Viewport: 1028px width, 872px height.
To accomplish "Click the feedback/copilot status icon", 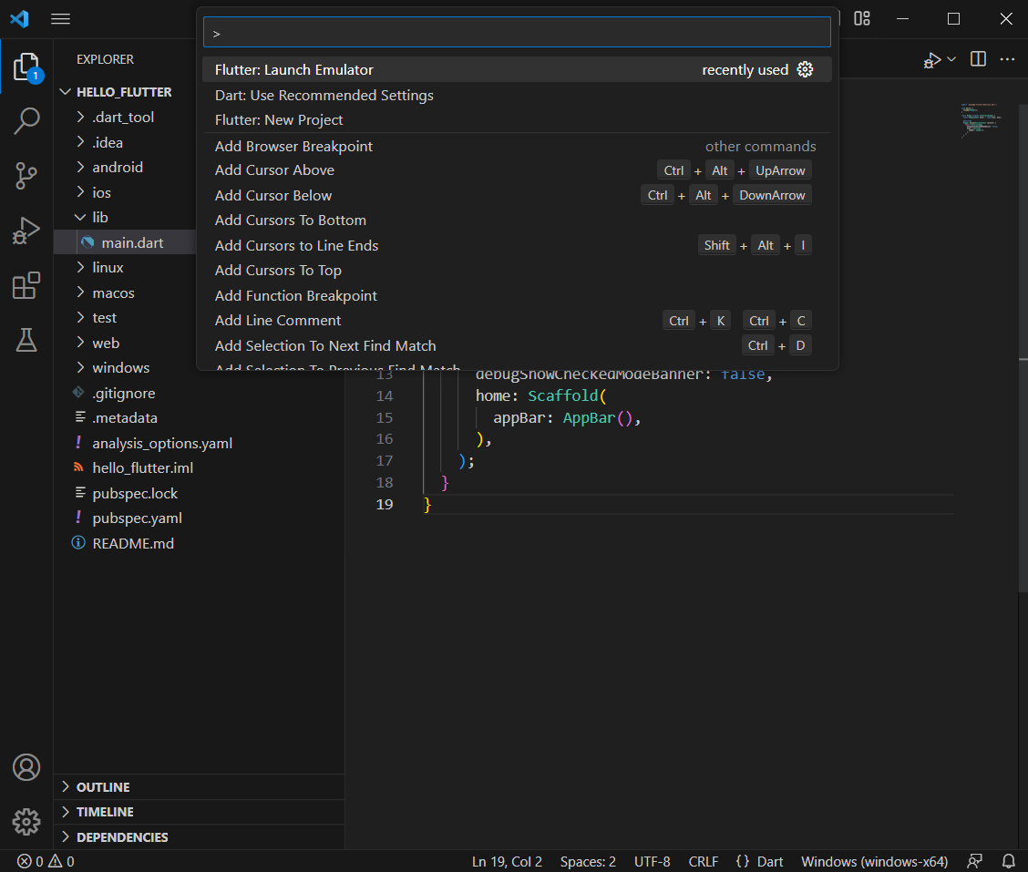I will [975, 861].
